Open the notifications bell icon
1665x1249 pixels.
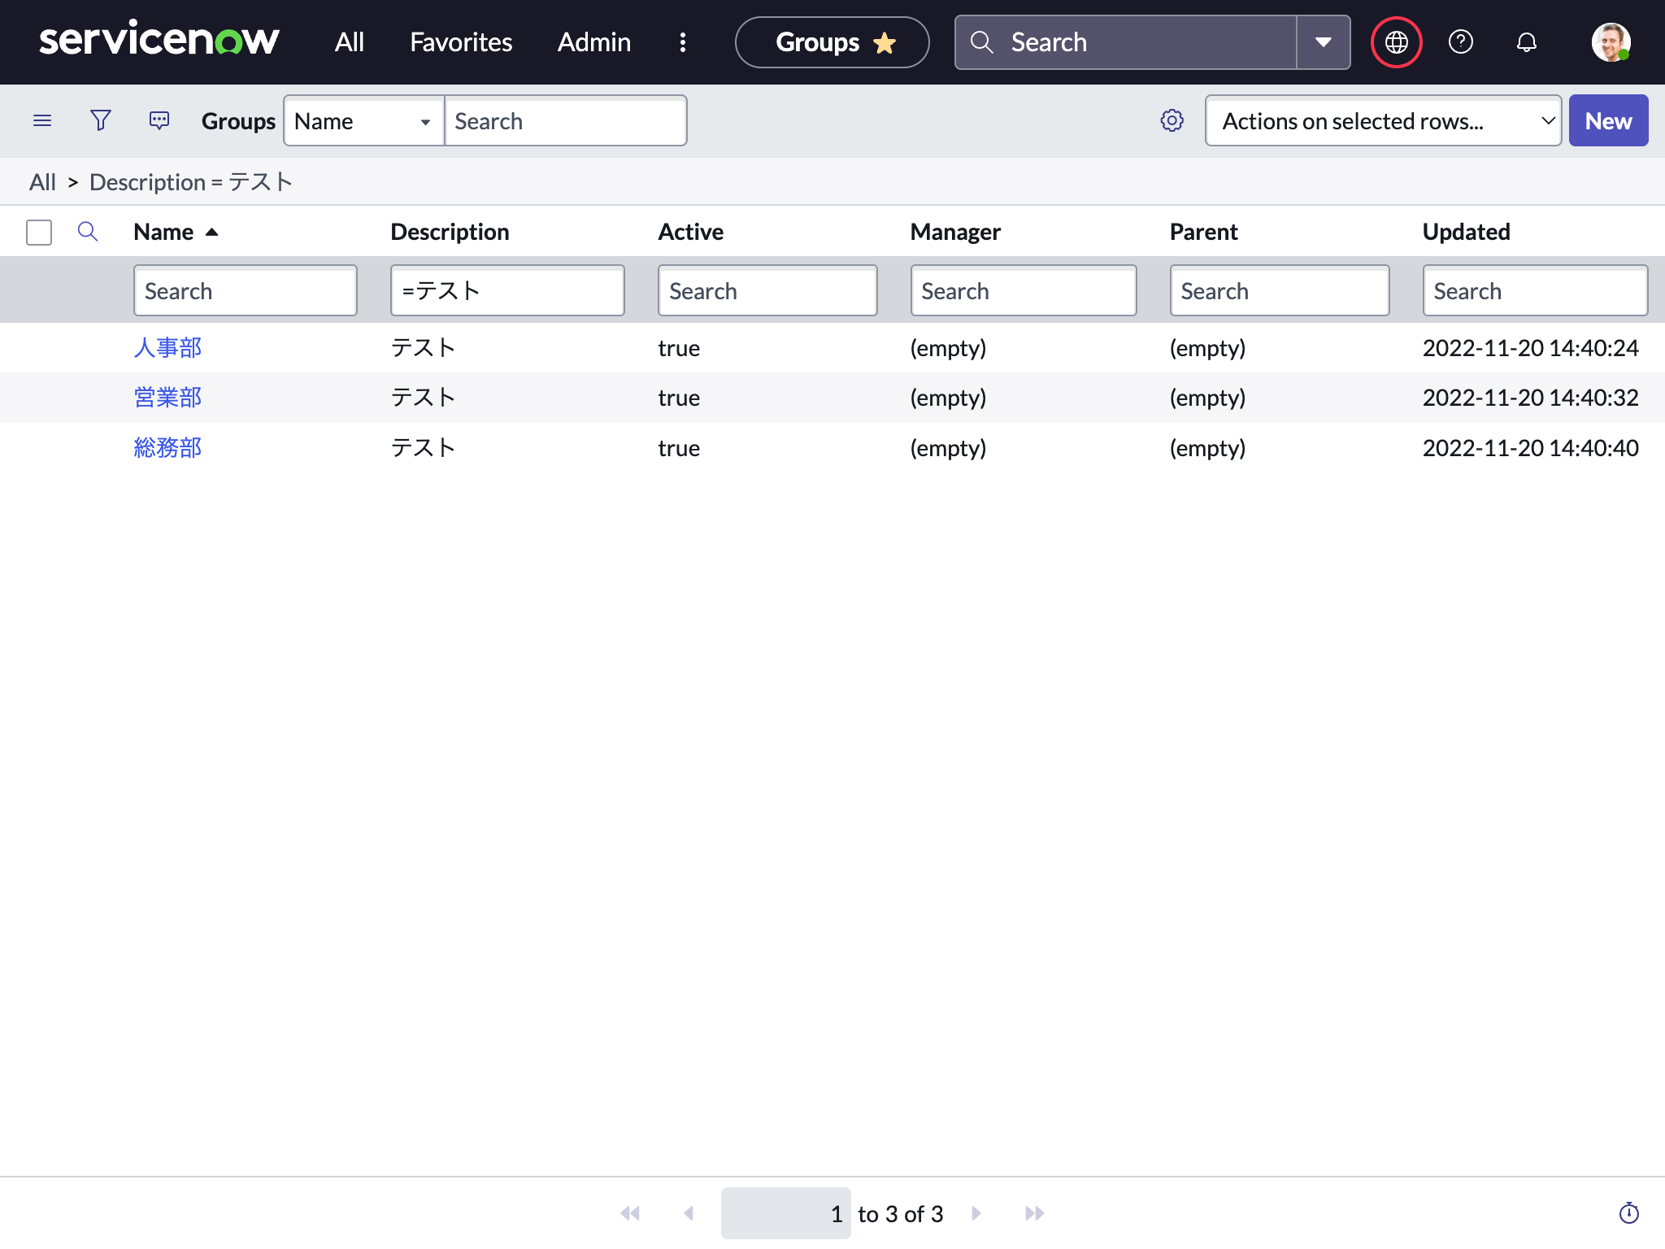pyautogui.click(x=1526, y=41)
